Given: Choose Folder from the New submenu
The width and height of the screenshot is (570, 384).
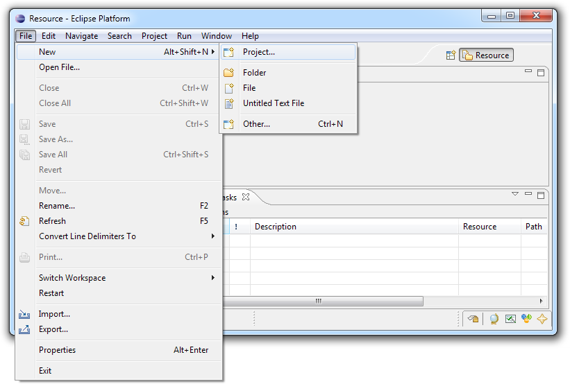Looking at the screenshot, I should click(288, 73).
